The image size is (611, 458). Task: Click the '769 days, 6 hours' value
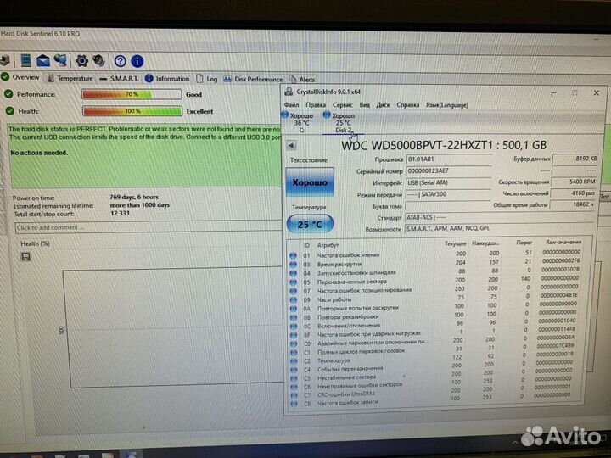coord(134,197)
